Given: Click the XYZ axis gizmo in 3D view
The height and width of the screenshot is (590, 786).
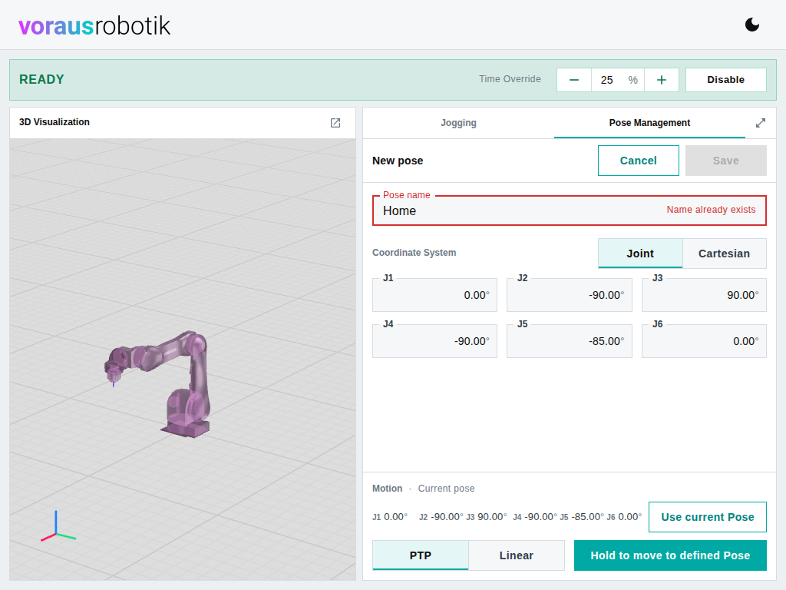Looking at the screenshot, I should (57, 527).
